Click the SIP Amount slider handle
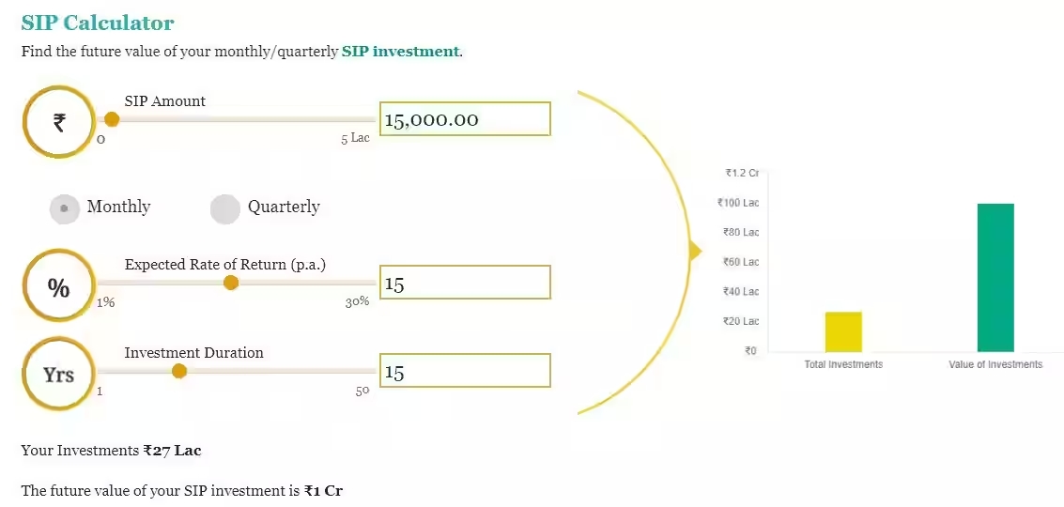The image size is (1064, 507). coord(112,119)
